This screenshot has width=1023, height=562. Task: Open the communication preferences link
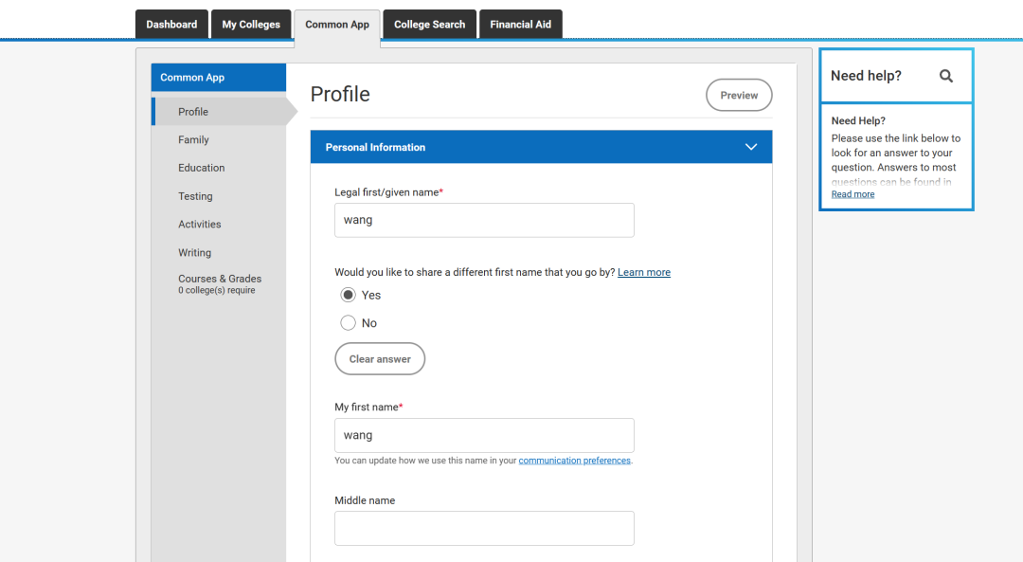574,461
